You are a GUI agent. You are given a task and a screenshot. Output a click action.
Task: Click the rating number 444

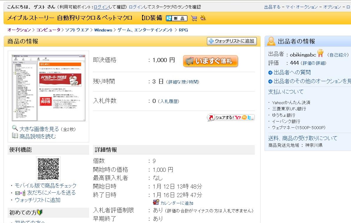[x=294, y=63]
